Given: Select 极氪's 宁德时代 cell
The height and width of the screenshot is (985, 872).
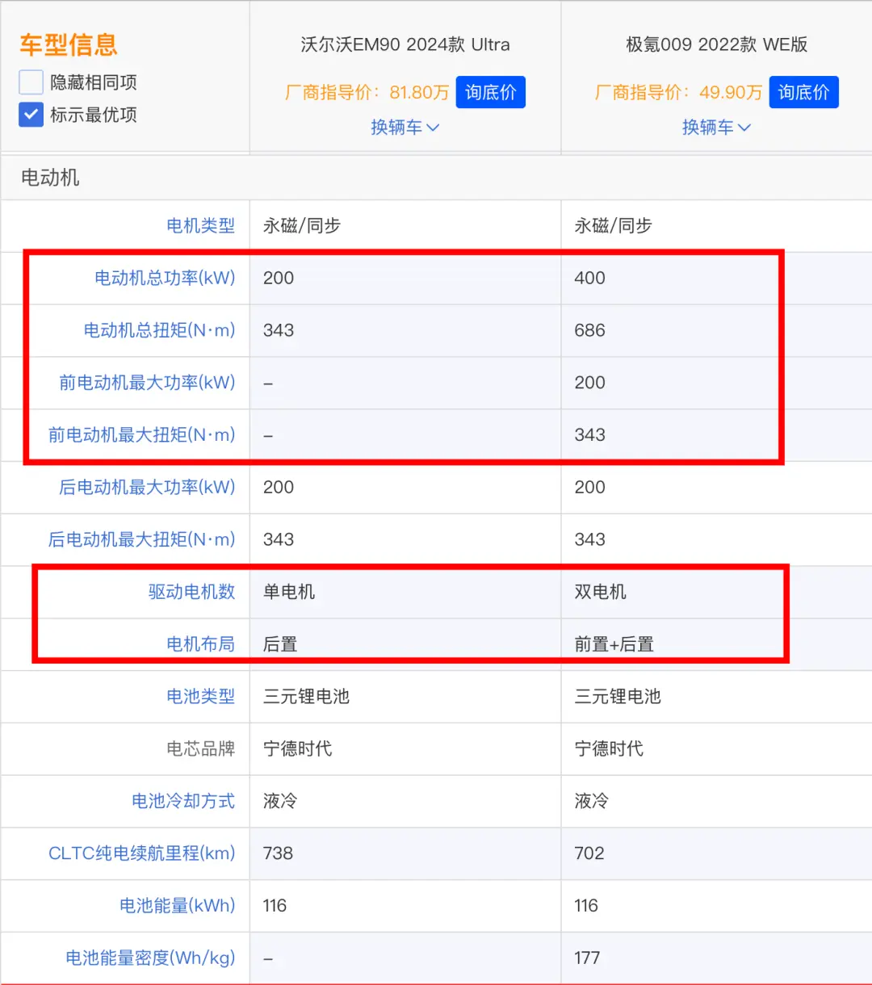Looking at the screenshot, I should click(x=610, y=748).
